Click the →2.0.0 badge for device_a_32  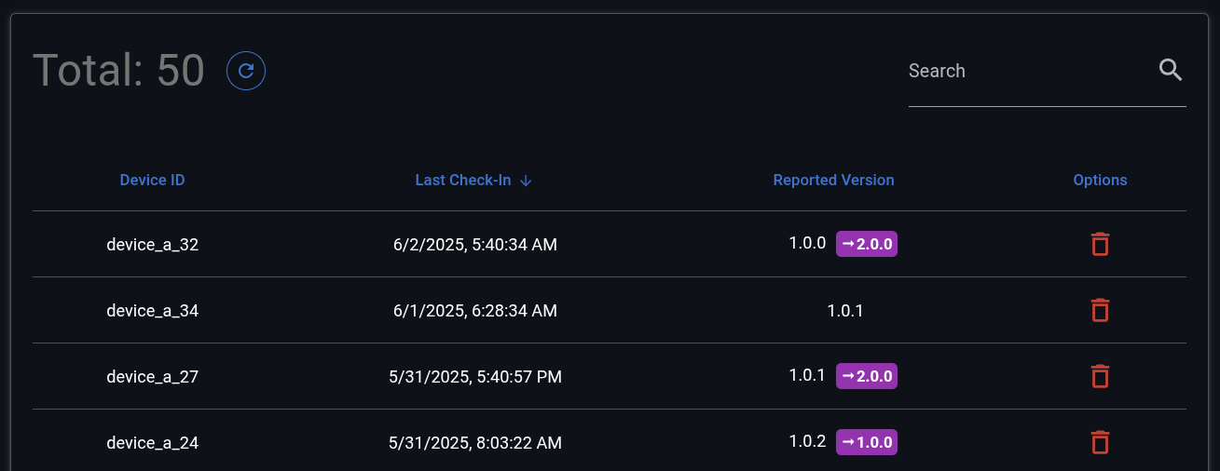pos(867,244)
